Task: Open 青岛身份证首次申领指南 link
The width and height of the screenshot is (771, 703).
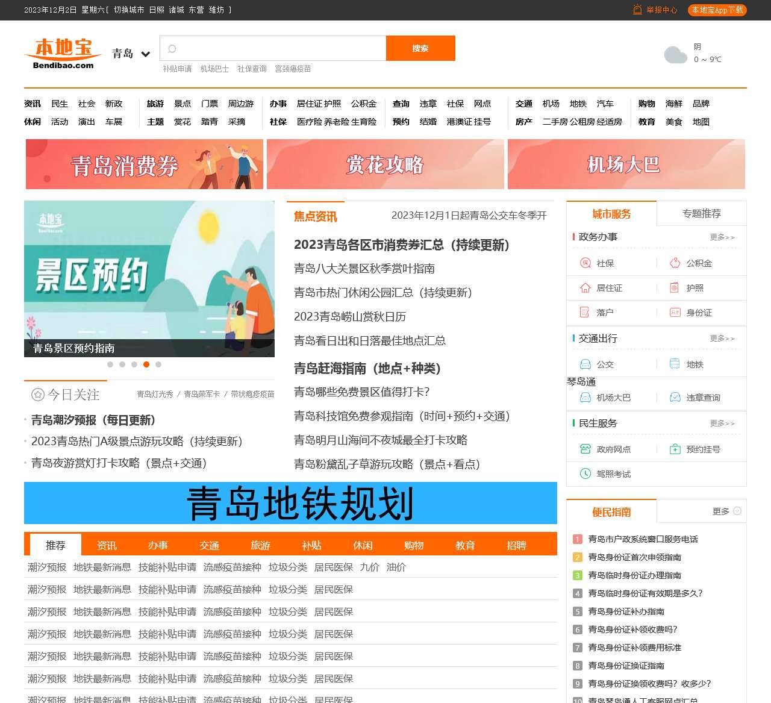Action: (634, 557)
